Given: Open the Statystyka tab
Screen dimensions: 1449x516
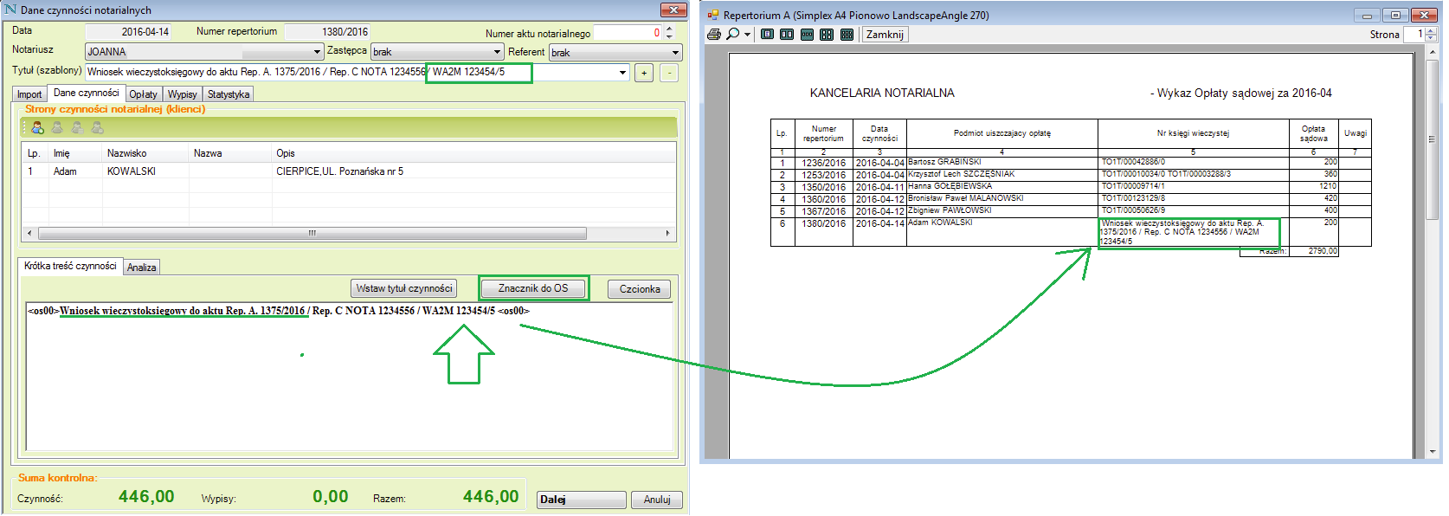Looking at the screenshot, I should (229, 94).
